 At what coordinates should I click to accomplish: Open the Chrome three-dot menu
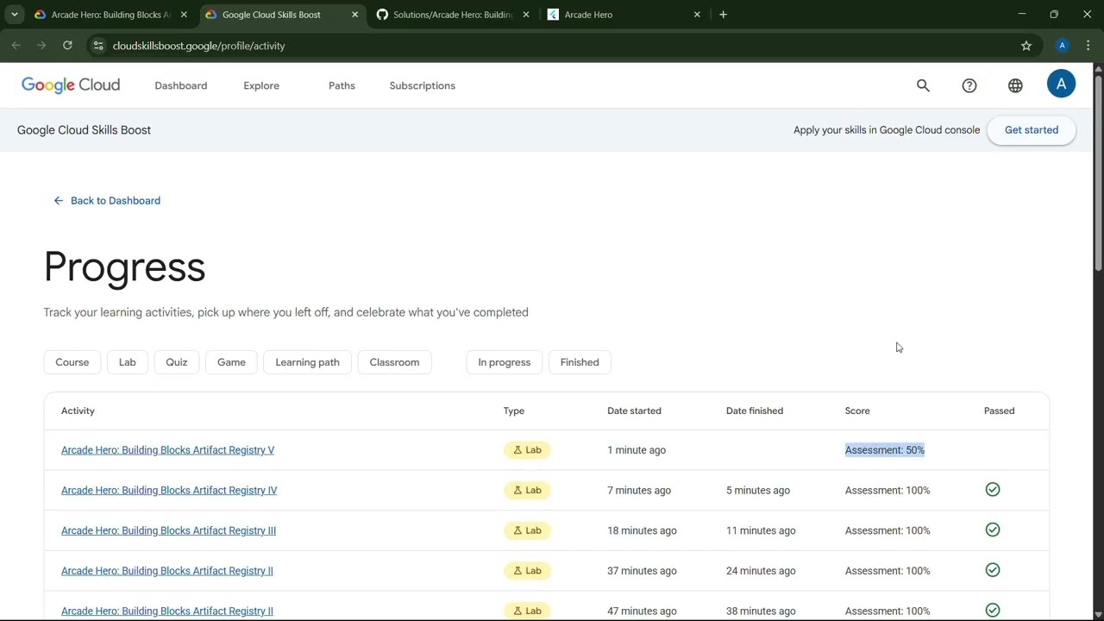click(1088, 46)
